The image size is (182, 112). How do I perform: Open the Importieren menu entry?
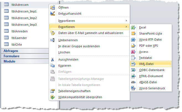point(89,21)
